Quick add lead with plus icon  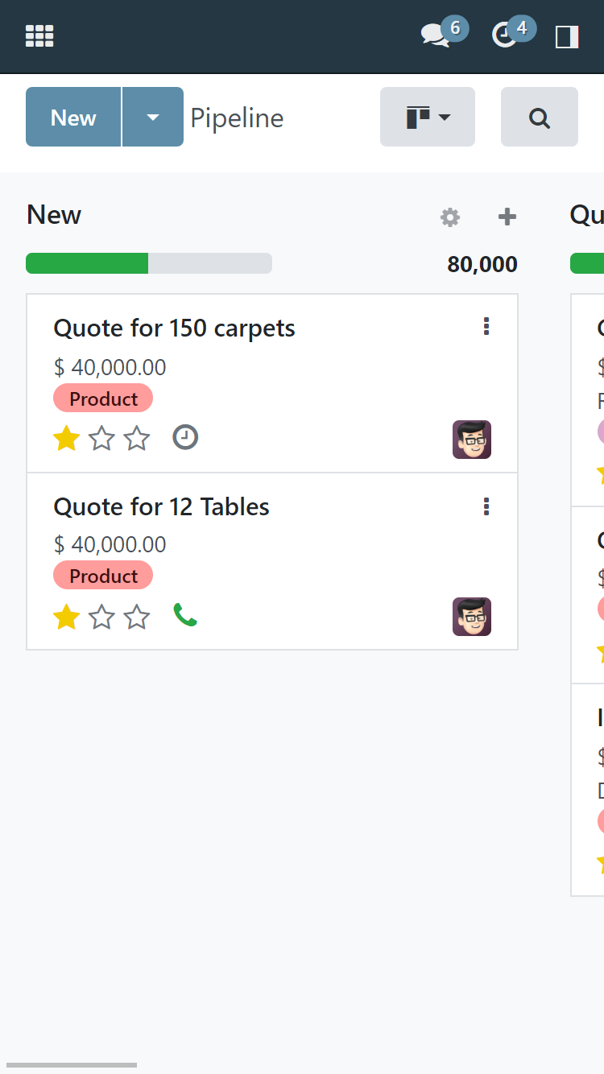point(507,217)
